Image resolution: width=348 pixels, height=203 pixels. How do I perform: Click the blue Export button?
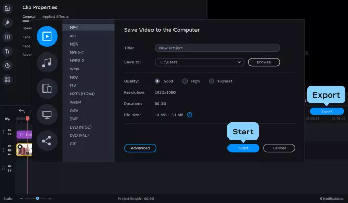point(327,111)
